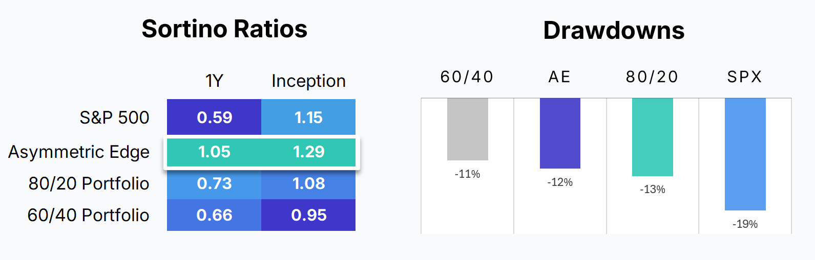Select the Inception column header
815x260 pixels.
pos(308,81)
